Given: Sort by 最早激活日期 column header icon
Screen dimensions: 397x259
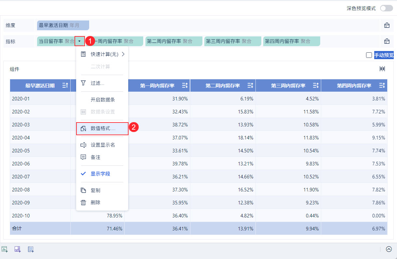Looking at the screenshot, I should tap(65, 85).
